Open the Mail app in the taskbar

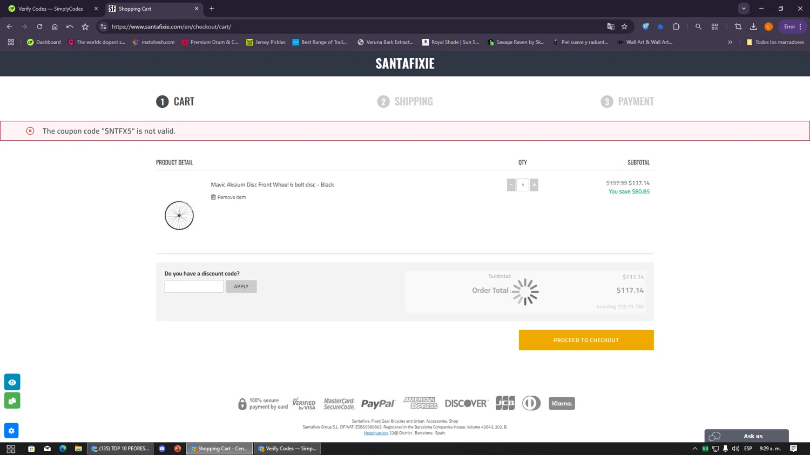(47, 449)
